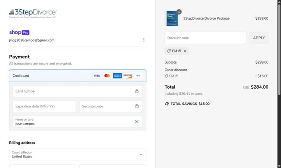The image size is (281, 168).
Task: Click the Shop Pay logo
Action: tap(19, 32)
